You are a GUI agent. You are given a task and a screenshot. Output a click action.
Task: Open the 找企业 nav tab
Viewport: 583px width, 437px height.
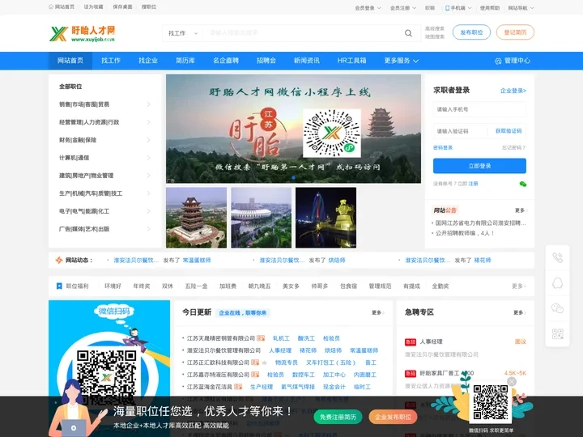pos(148,61)
